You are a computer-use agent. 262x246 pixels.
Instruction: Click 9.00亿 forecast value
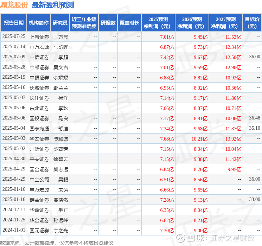pyautogui.click(x=201, y=231)
